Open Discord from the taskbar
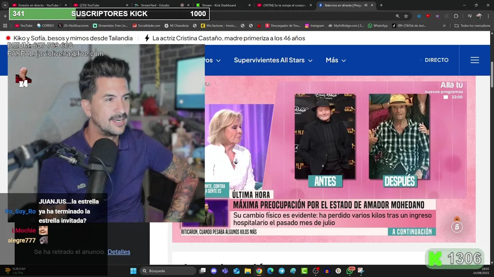 coord(214,271)
